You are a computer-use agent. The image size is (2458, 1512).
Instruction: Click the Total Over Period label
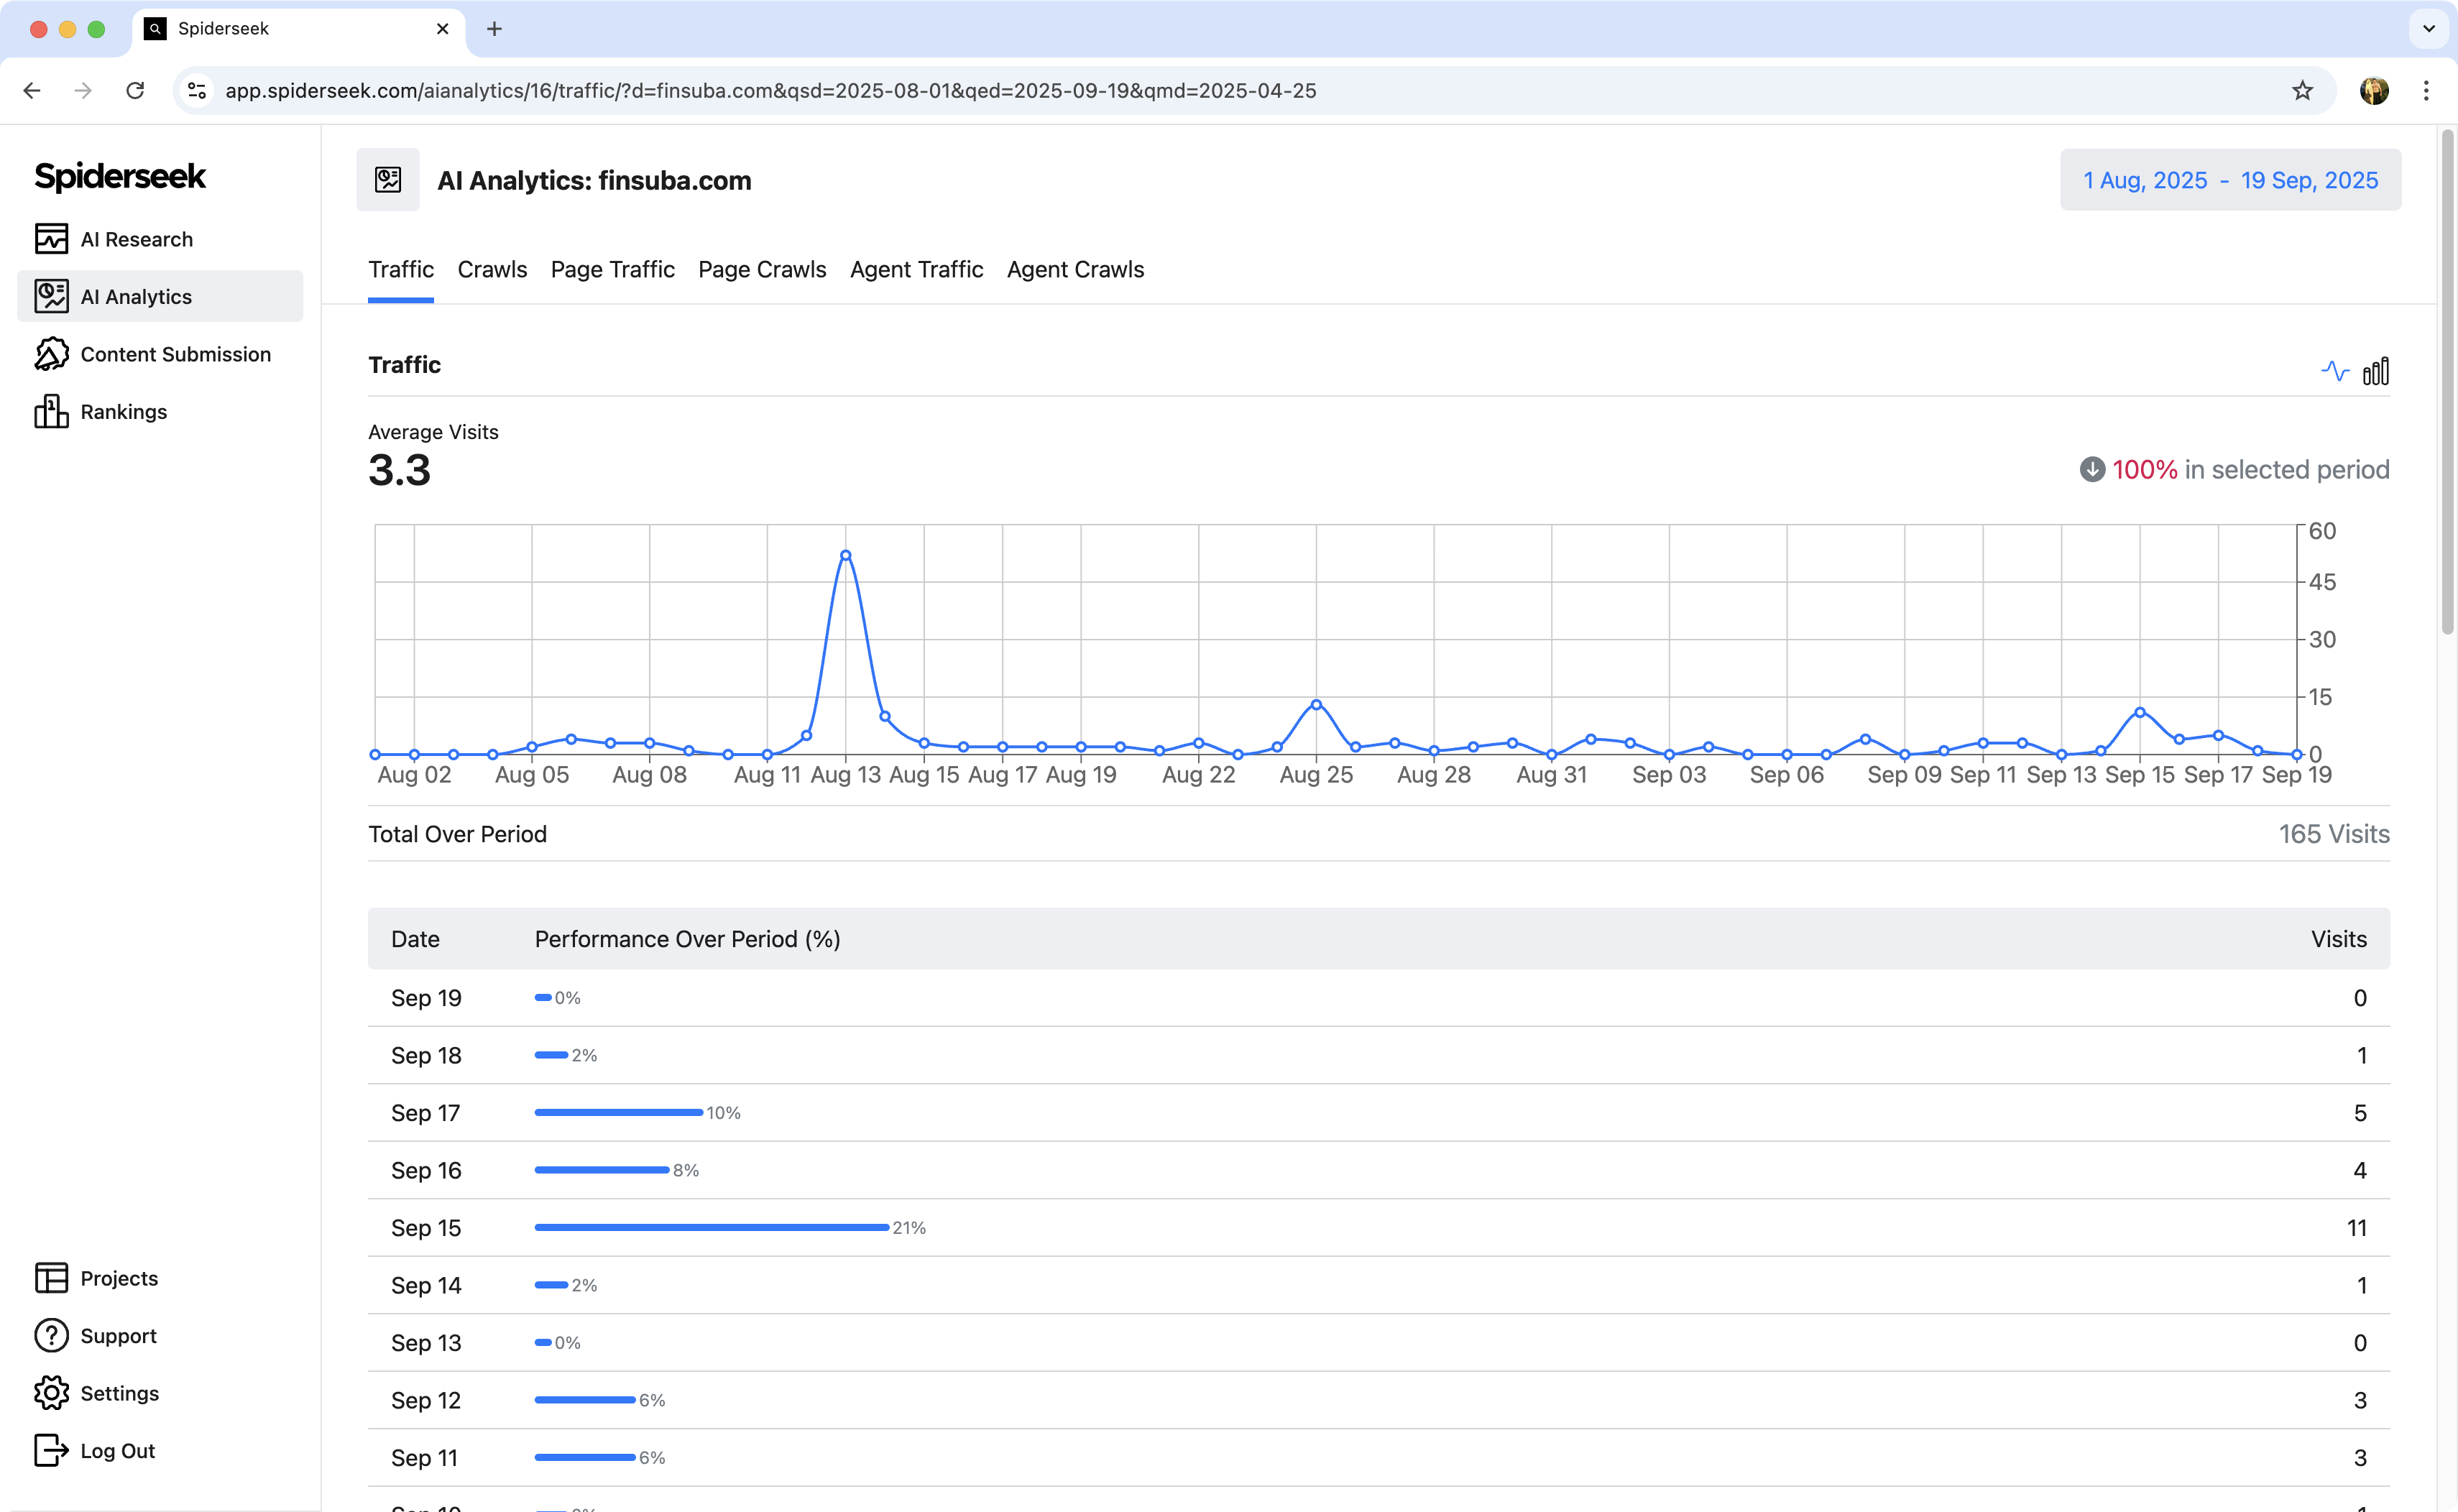pyautogui.click(x=457, y=834)
